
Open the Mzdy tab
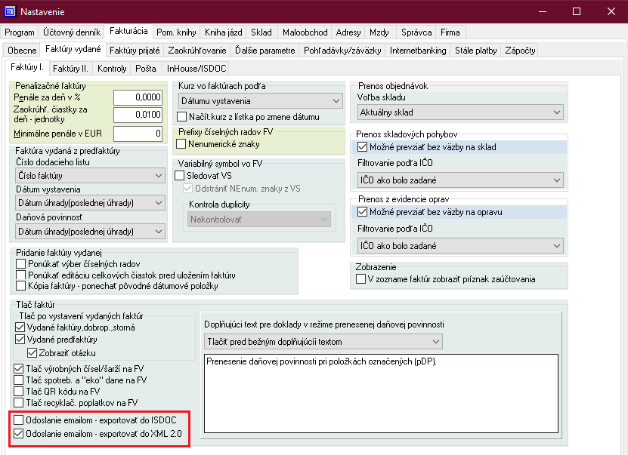pos(379,32)
